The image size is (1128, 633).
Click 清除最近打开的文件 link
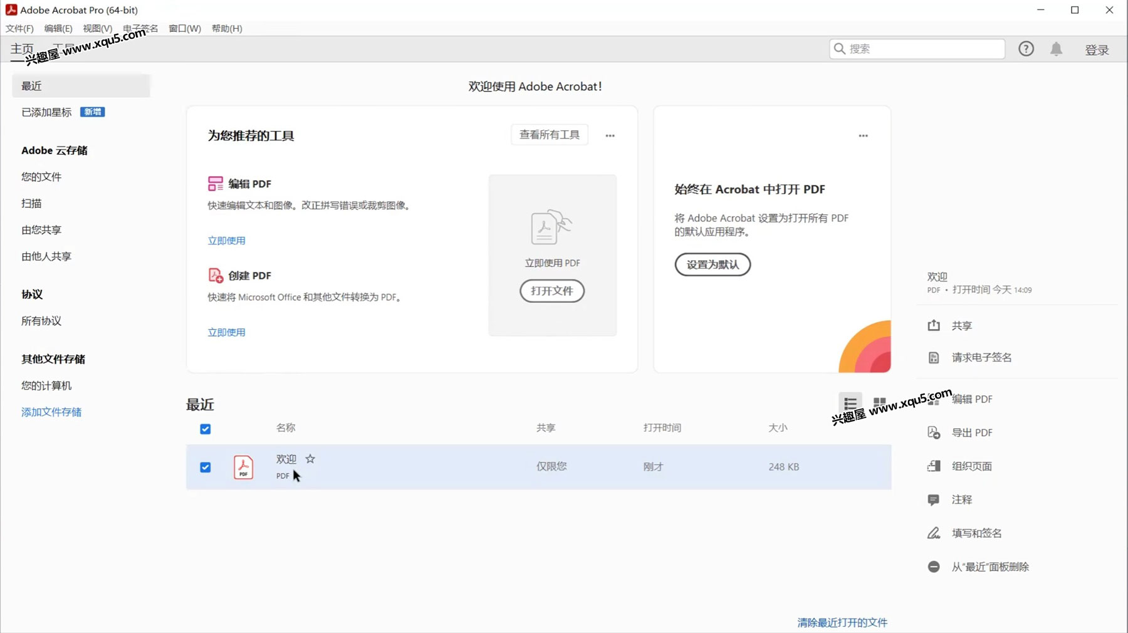click(842, 622)
